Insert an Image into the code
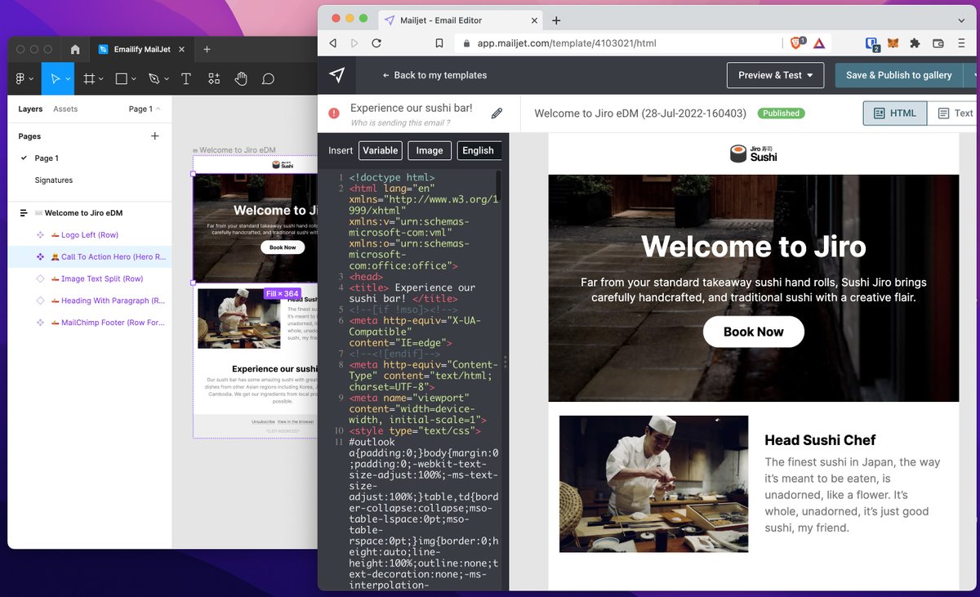This screenshot has width=980, height=597. (430, 150)
